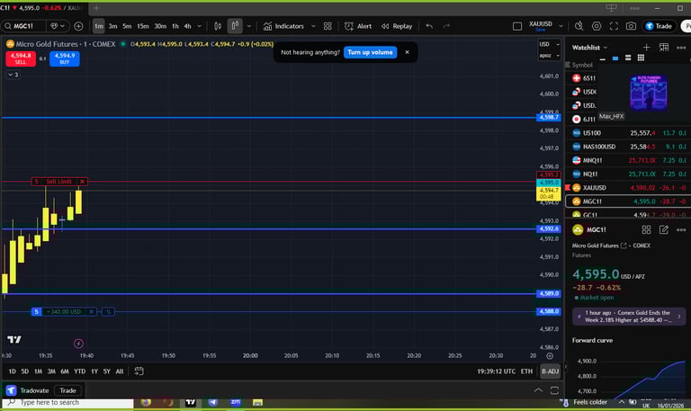Close the position showing 340.00 USD

tap(91, 312)
